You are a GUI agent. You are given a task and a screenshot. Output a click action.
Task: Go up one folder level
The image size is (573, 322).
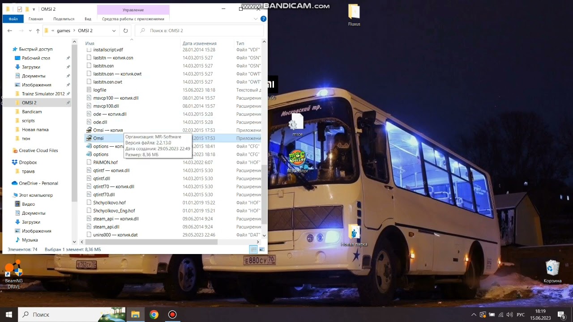click(x=38, y=31)
